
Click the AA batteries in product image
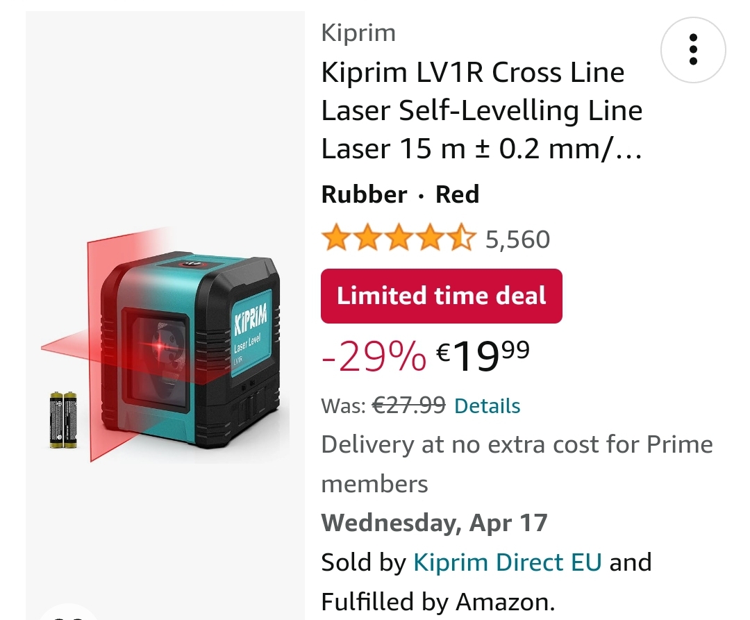click(x=62, y=419)
